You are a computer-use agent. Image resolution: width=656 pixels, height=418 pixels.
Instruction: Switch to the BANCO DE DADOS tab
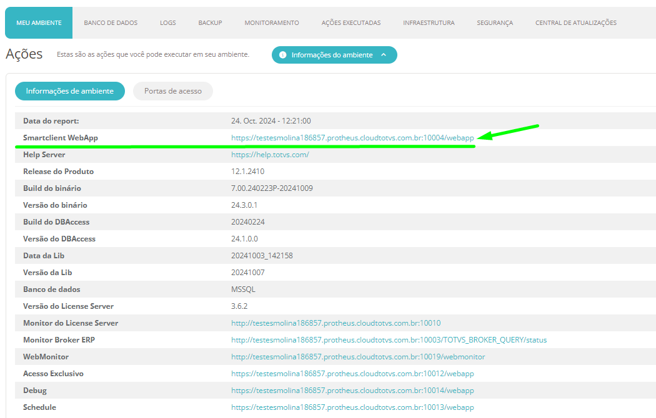coord(111,22)
